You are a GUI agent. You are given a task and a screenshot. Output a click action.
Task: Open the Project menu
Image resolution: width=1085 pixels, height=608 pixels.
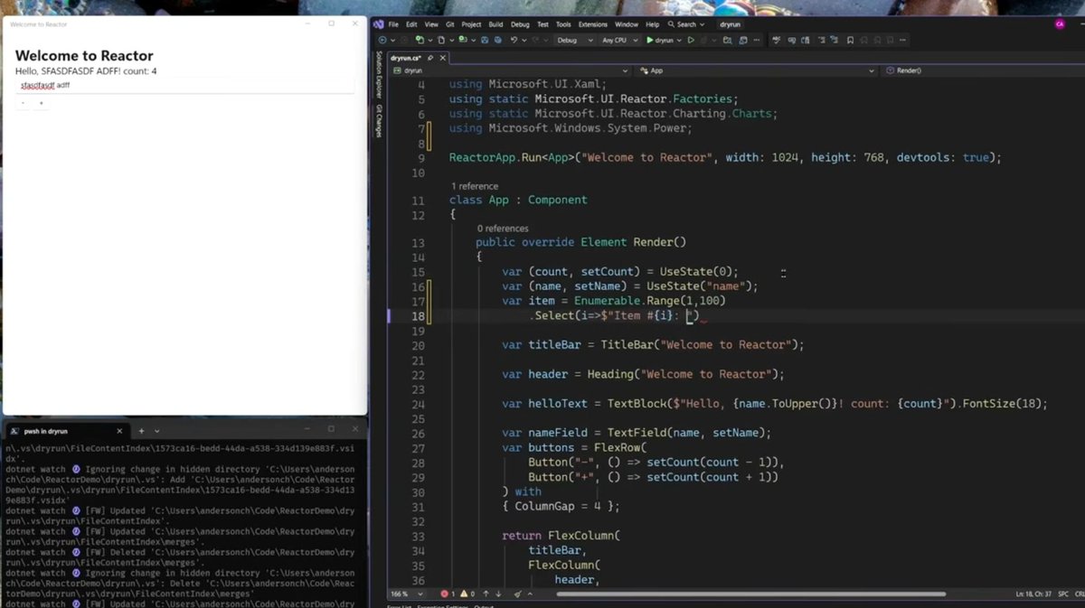coord(471,24)
